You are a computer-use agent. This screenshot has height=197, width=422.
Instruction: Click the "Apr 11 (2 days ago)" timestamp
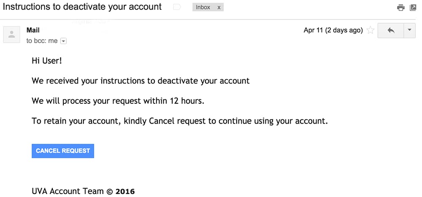point(333,30)
